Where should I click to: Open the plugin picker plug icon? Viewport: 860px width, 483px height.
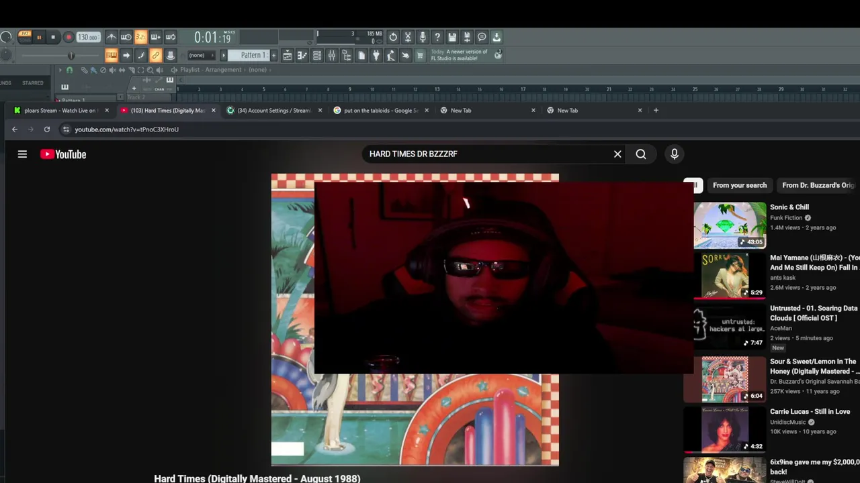(x=376, y=56)
